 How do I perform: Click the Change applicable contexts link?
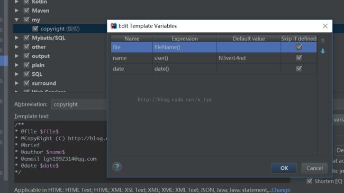281,190
